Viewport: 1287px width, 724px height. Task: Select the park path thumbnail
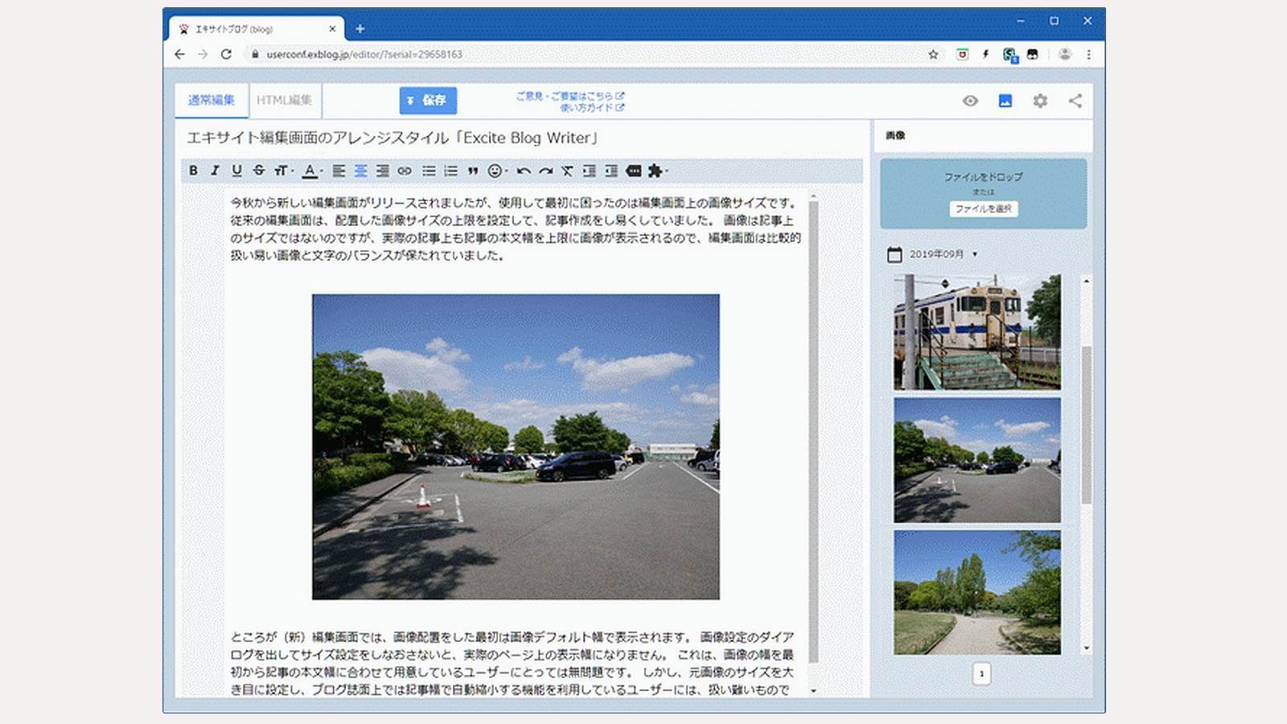pyautogui.click(x=977, y=592)
